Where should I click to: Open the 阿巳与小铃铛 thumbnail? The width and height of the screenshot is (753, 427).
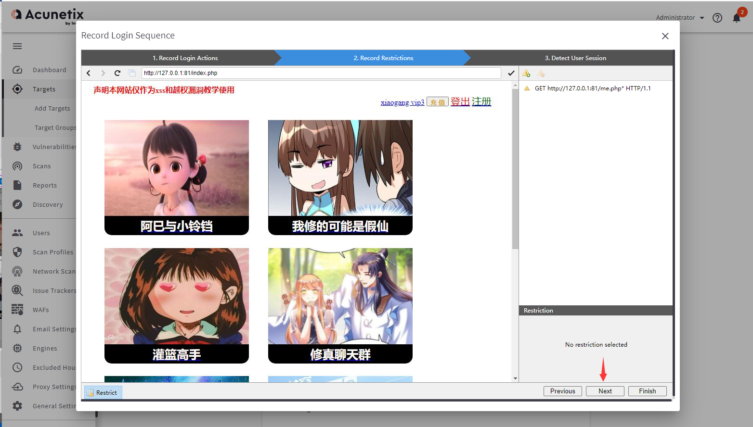click(x=177, y=177)
